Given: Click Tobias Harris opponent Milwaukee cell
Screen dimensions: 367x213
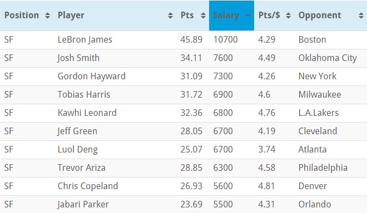Looking at the screenshot, I should pyautogui.click(x=320, y=95).
